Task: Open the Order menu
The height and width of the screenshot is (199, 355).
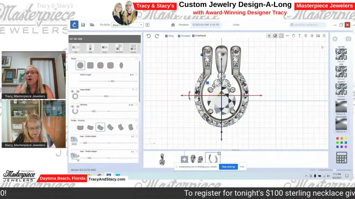Action: [x=236, y=25]
